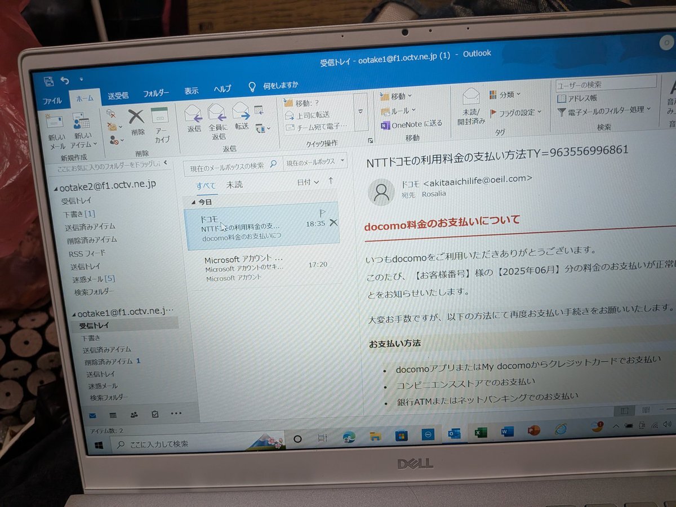Viewport: 676px width, 507px height.
Task: Expand the quick steps gallery
Action: tap(361, 112)
